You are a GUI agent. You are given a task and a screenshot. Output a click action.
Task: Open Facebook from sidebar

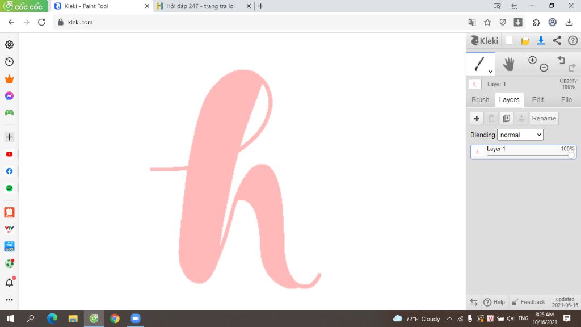tap(9, 171)
